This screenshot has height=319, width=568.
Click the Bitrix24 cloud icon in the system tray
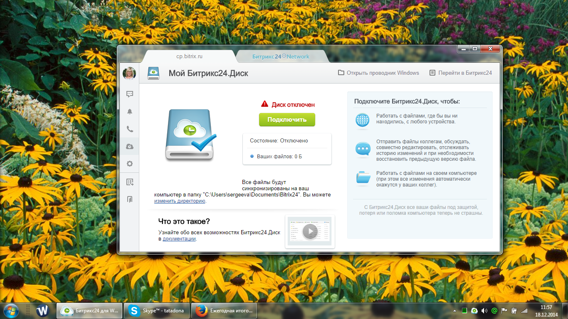tap(474, 310)
